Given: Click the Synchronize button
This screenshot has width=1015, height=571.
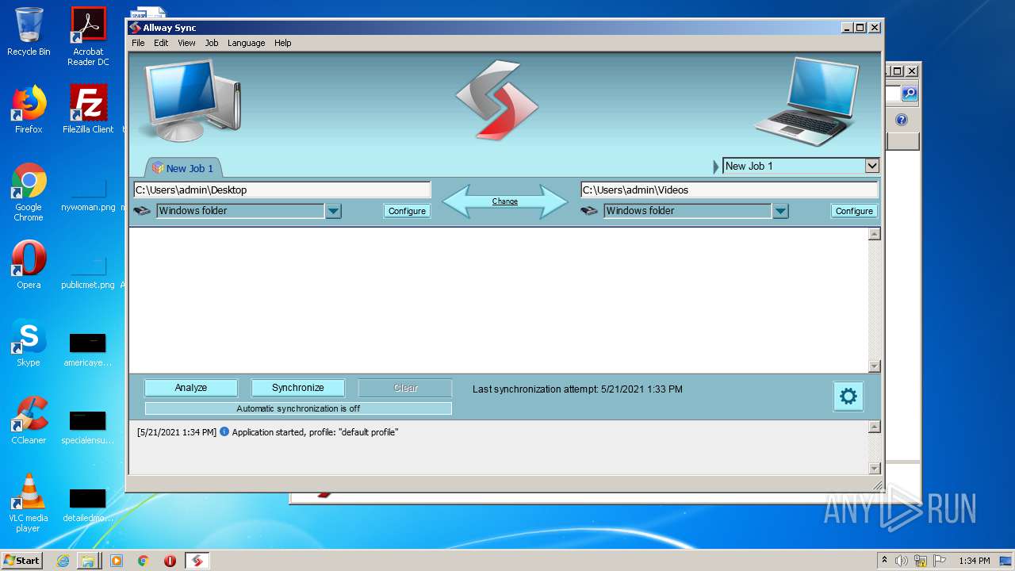Looking at the screenshot, I should 298,388.
